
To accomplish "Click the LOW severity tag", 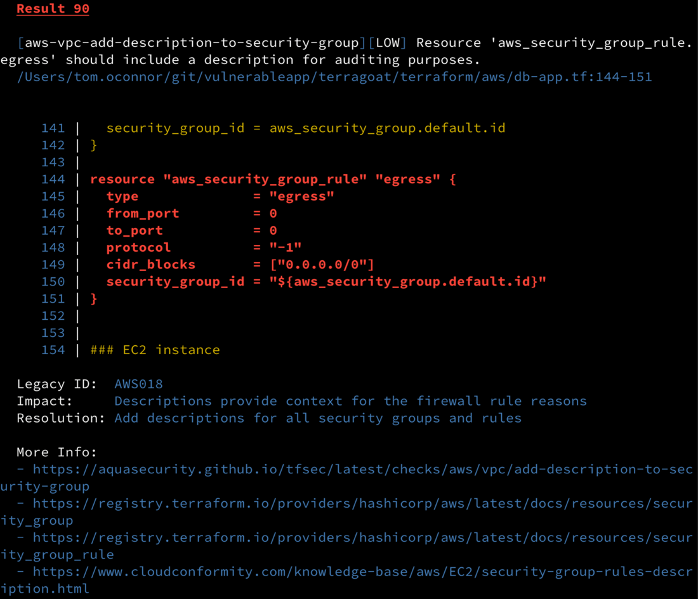I will click(x=388, y=43).
